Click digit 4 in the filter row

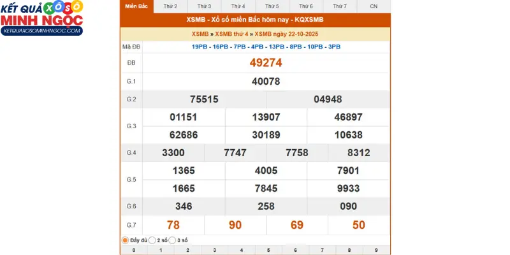point(242,250)
